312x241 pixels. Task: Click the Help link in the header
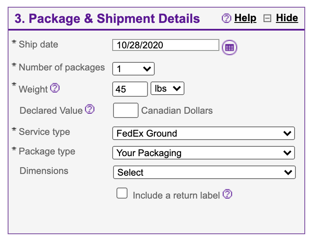click(245, 18)
